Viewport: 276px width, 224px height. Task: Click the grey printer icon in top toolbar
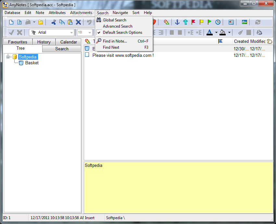tap(28, 22)
